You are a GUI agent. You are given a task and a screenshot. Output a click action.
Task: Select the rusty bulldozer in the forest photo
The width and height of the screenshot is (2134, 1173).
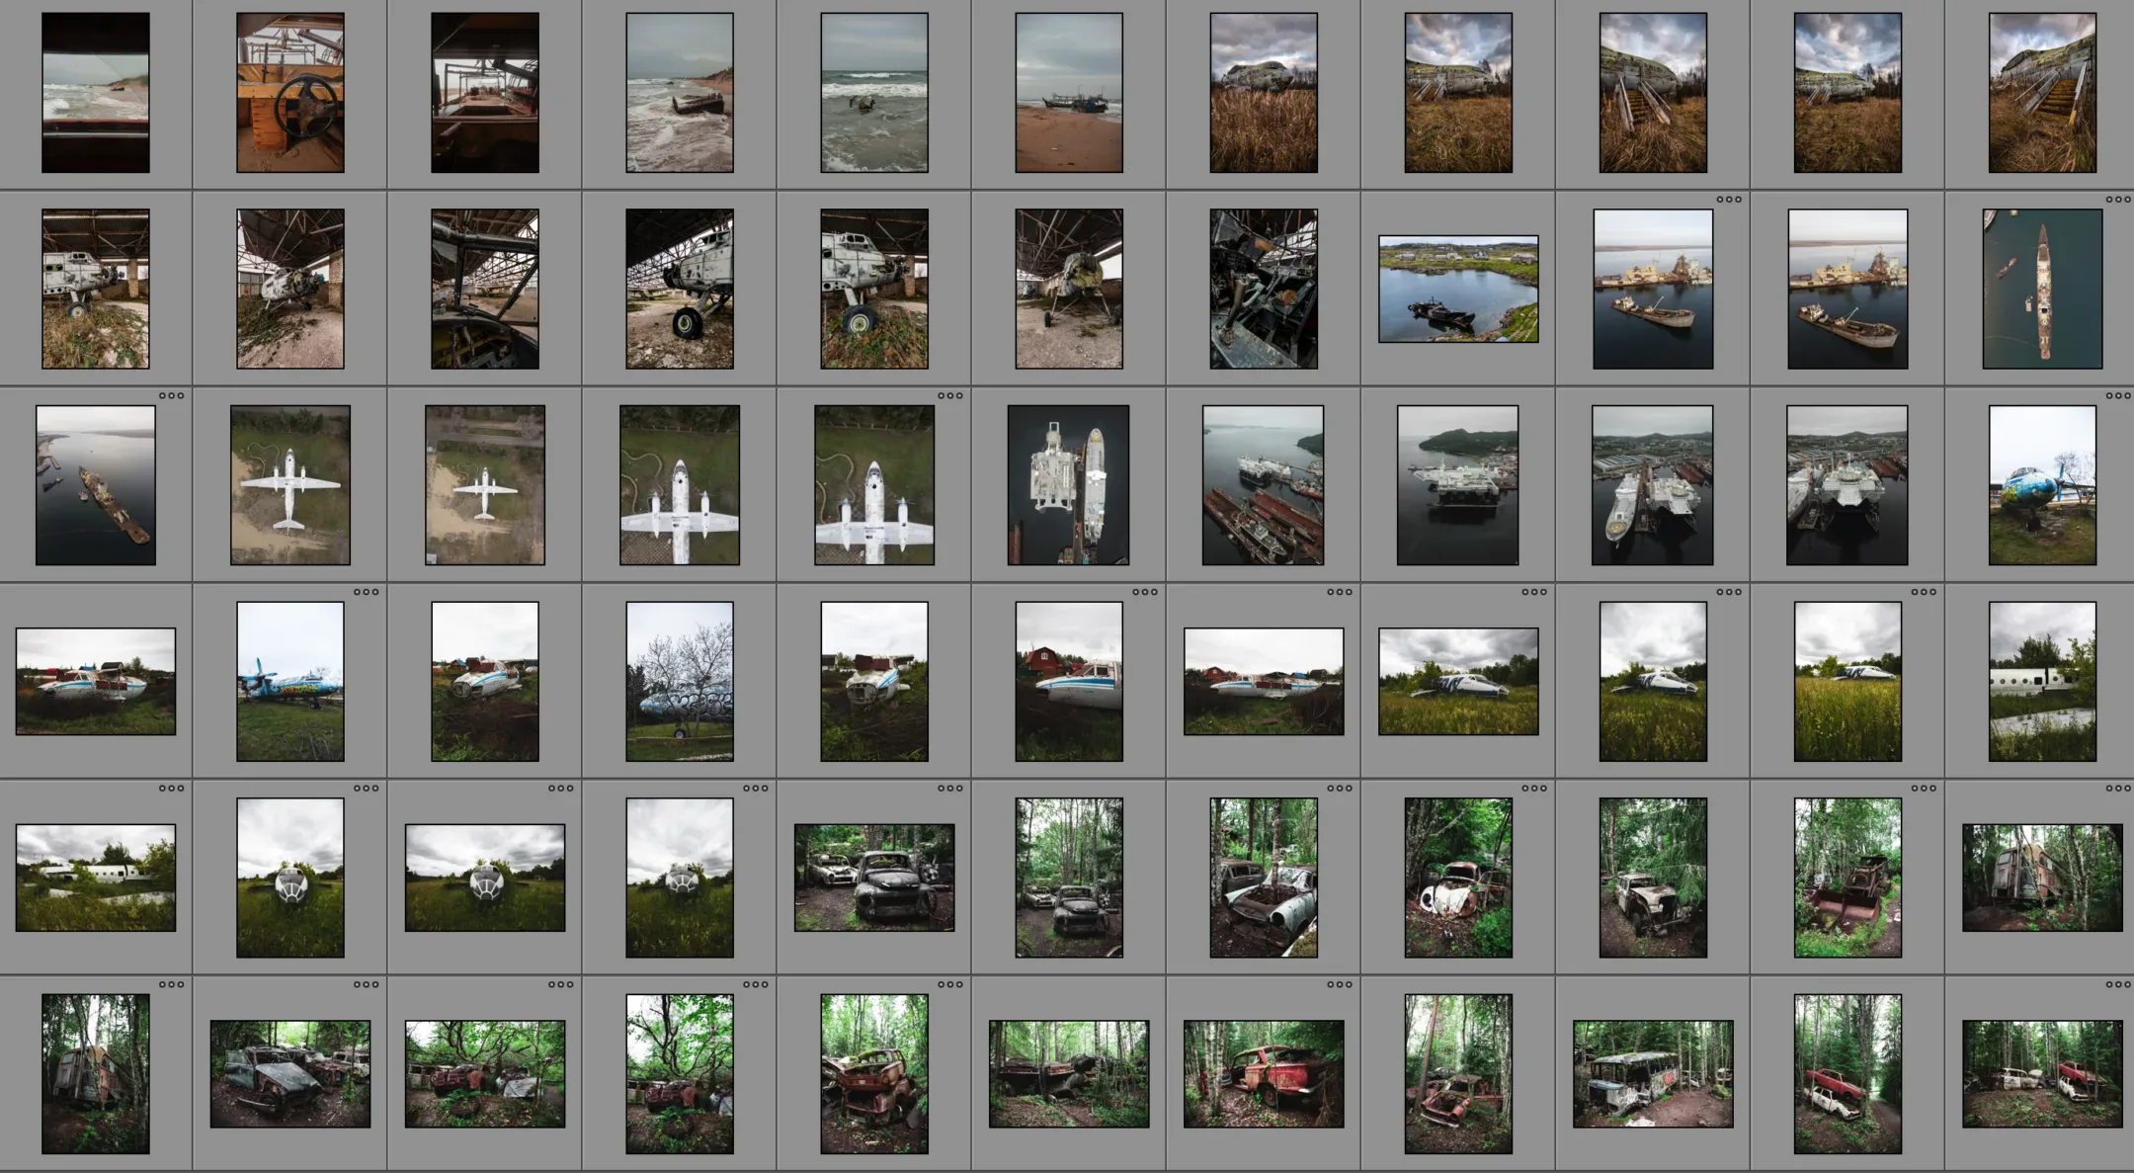click(x=1847, y=878)
